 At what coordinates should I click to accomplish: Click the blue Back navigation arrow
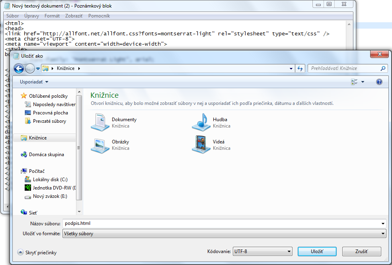(19, 68)
